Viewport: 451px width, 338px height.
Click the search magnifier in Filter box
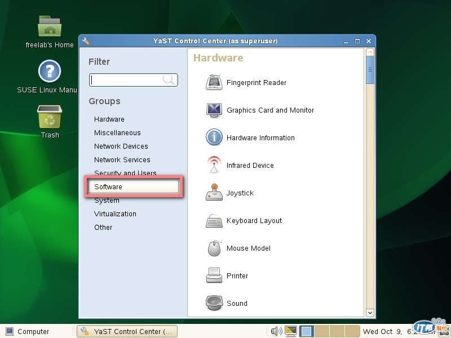(x=169, y=79)
